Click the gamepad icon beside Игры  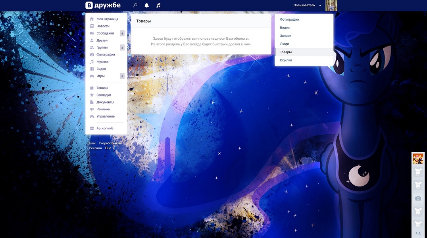[x=92, y=76]
